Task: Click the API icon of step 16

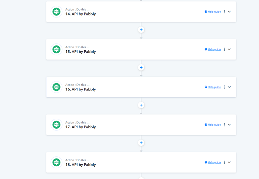Action: coord(56,87)
